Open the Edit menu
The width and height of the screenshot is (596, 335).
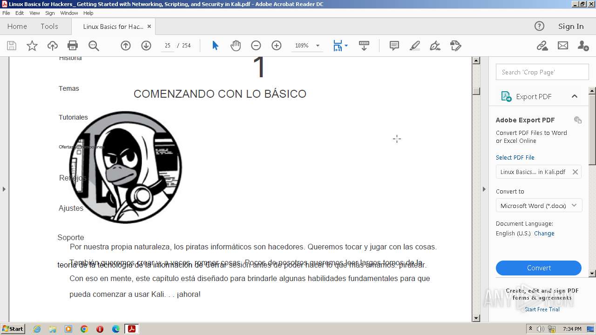click(20, 13)
